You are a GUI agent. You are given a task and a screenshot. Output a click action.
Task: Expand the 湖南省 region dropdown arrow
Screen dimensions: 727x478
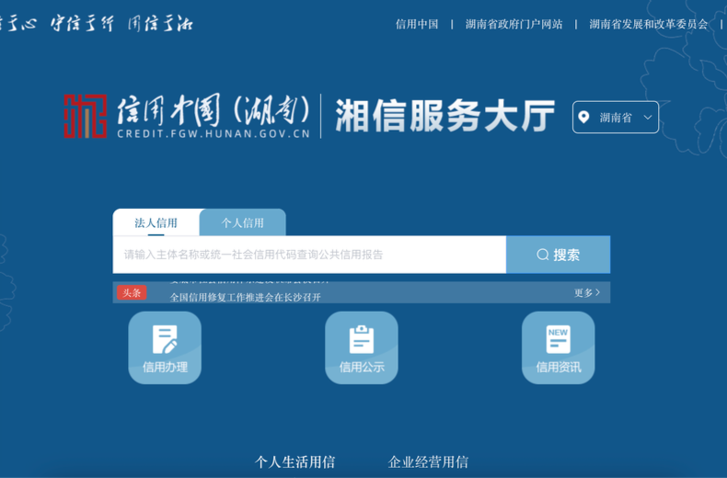click(x=648, y=117)
